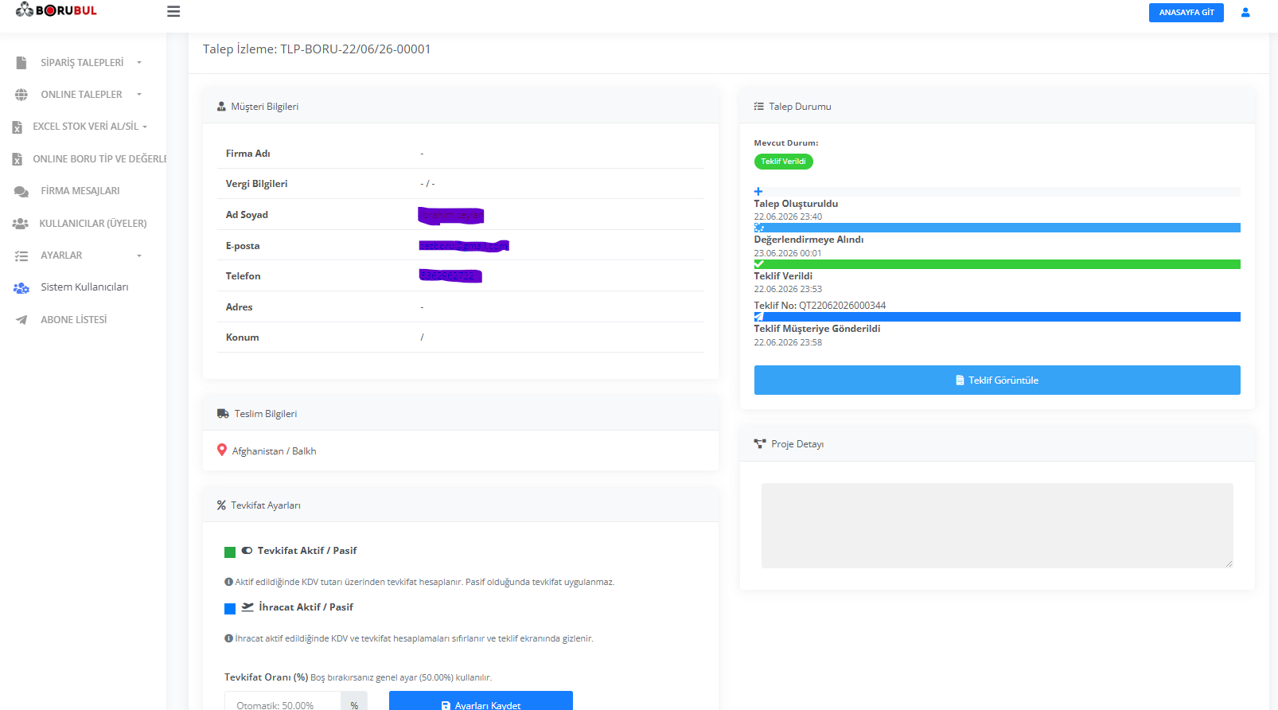Click the green Değerlendirmeye Alındı progress bar
Viewport: 1278px width, 710px height.
click(x=997, y=264)
